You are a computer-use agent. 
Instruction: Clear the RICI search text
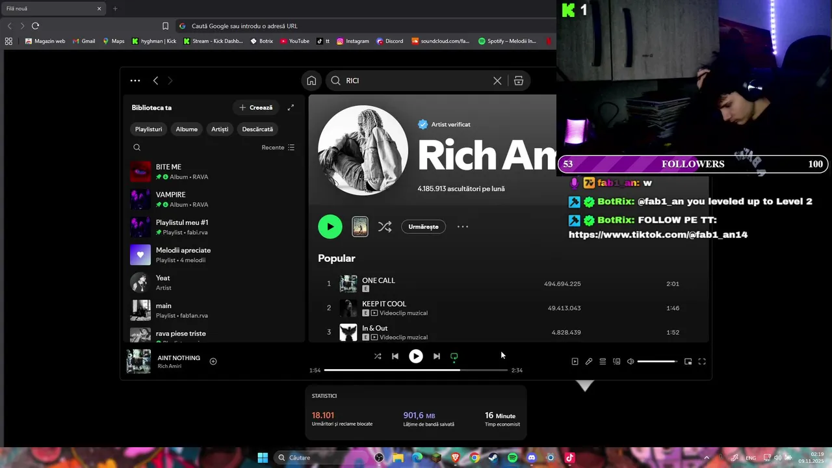(497, 81)
